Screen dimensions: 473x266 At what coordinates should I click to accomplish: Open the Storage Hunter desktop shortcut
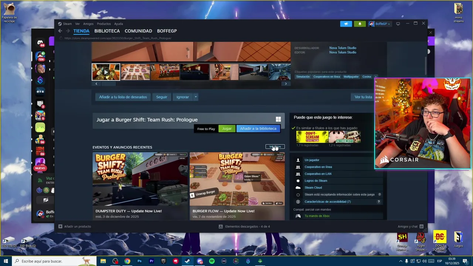tap(402, 242)
